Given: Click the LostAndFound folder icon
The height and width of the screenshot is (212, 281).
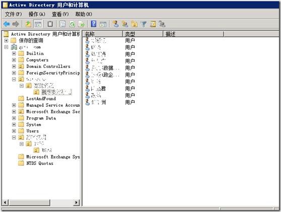Looking at the screenshot, I should coord(21,98).
